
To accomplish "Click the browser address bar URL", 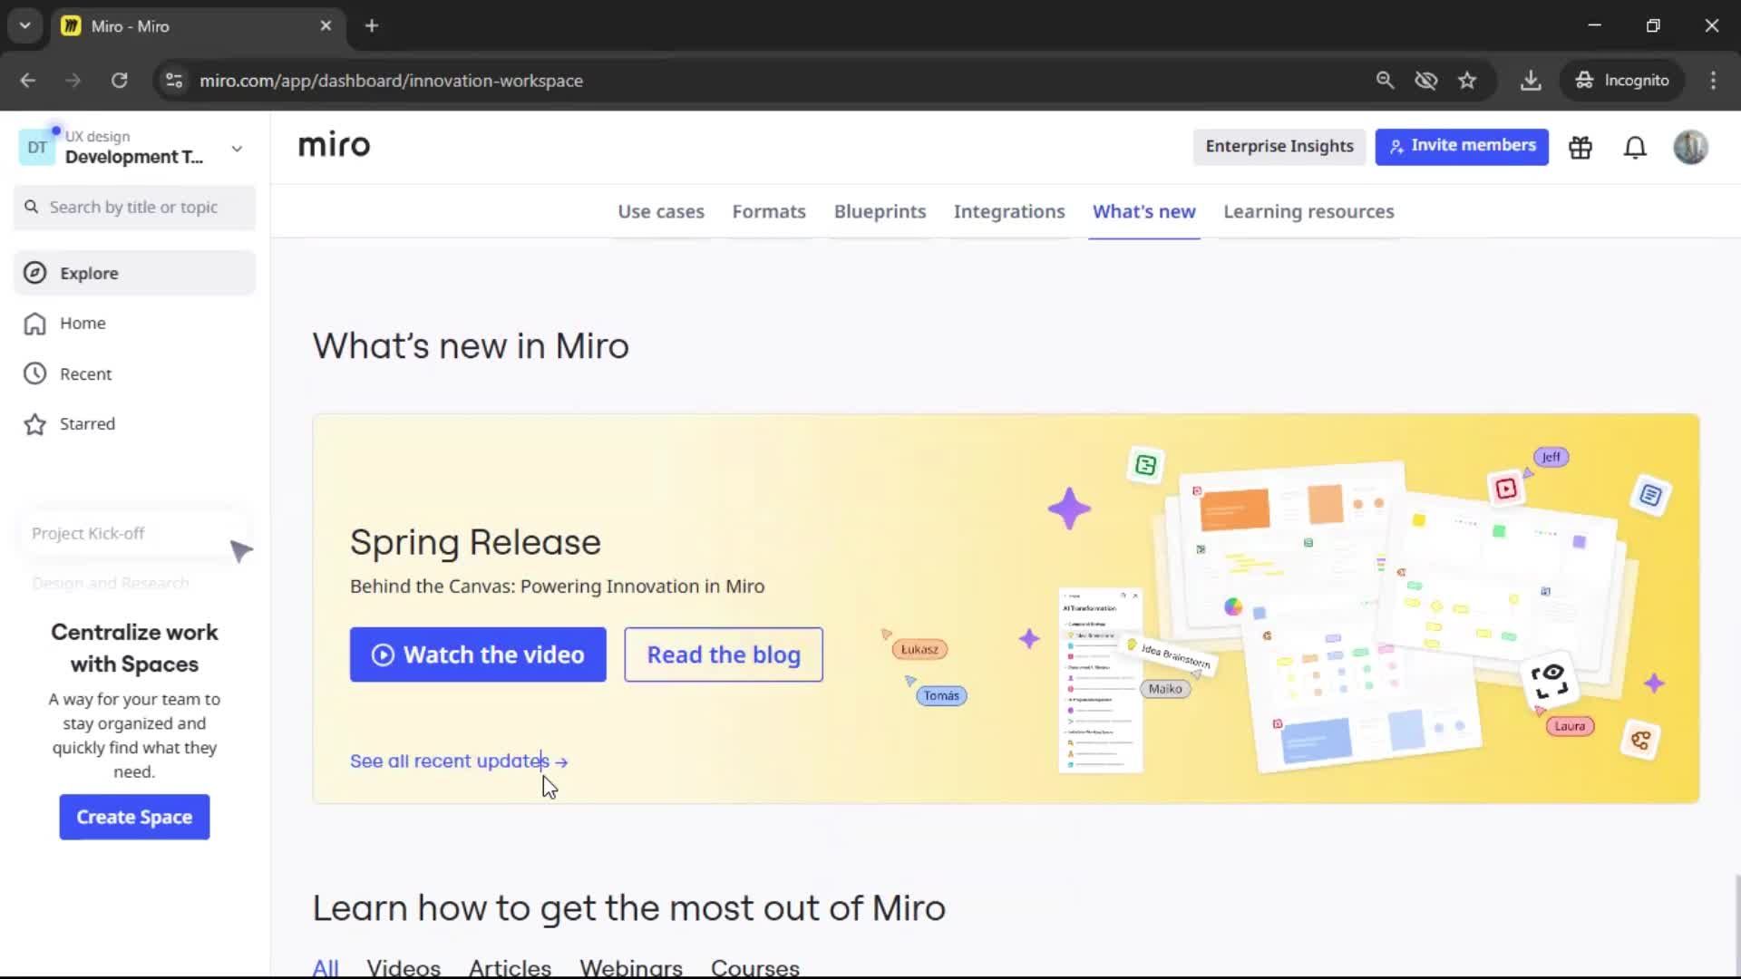I will click(x=391, y=81).
